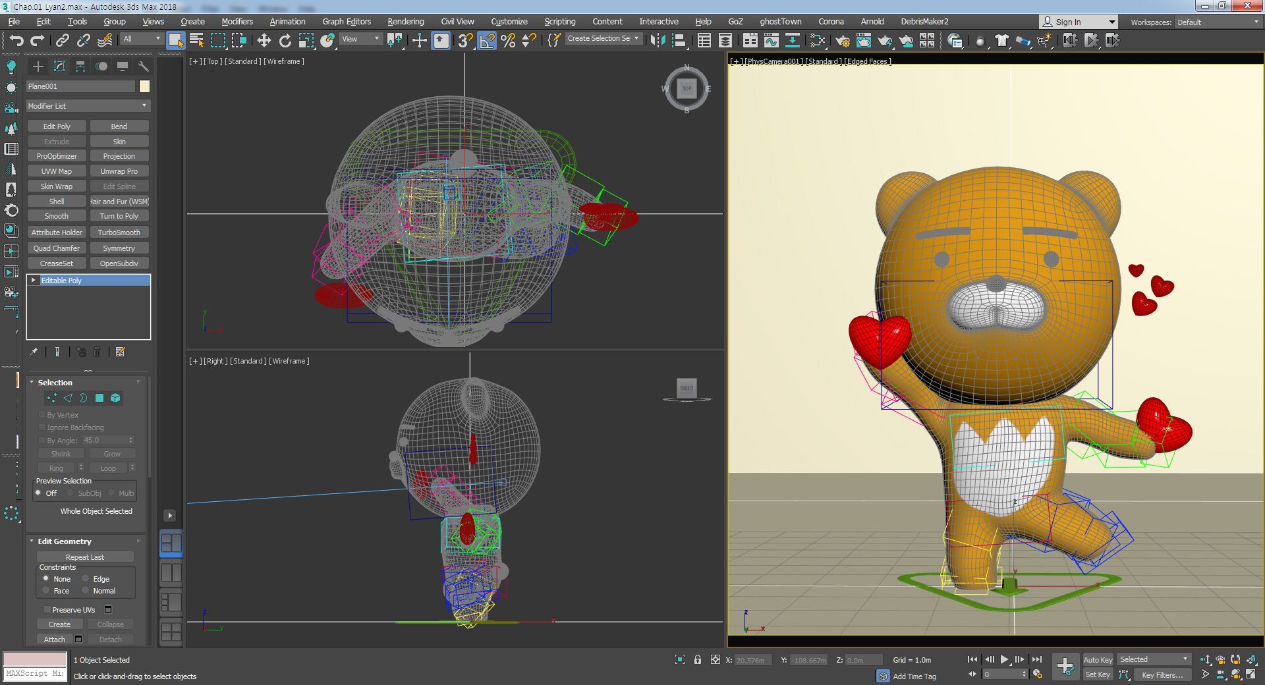Toggle Angle Snap in main toolbar
This screenshot has height=685, width=1265.
coord(487,41)
